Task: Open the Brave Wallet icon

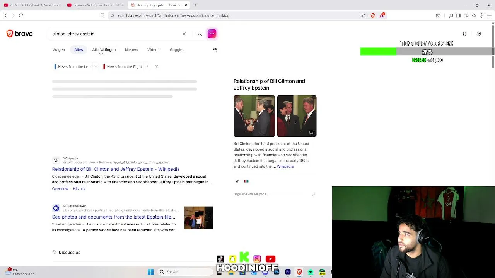Action: coord(466,15)
